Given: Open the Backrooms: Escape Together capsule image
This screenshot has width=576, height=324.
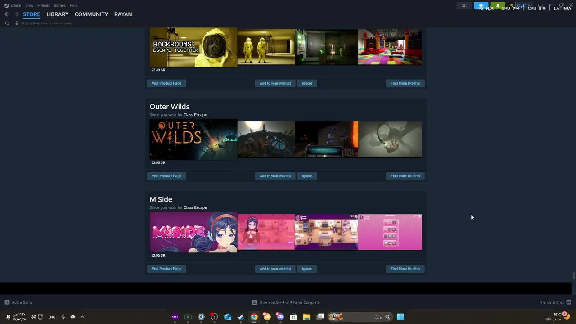Looking at the screenshot, I should [193, 47].
